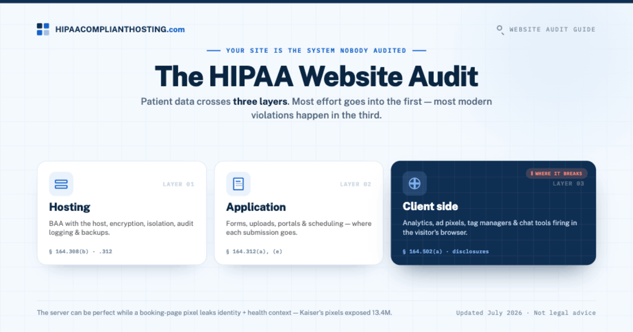Click the LAYER 03 label
Viewport: 633px width, 332px height.
click(569, 183)
